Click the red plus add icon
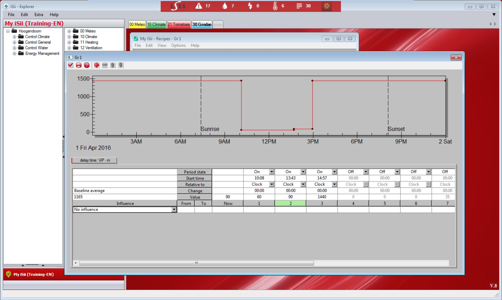 [97, 65]
